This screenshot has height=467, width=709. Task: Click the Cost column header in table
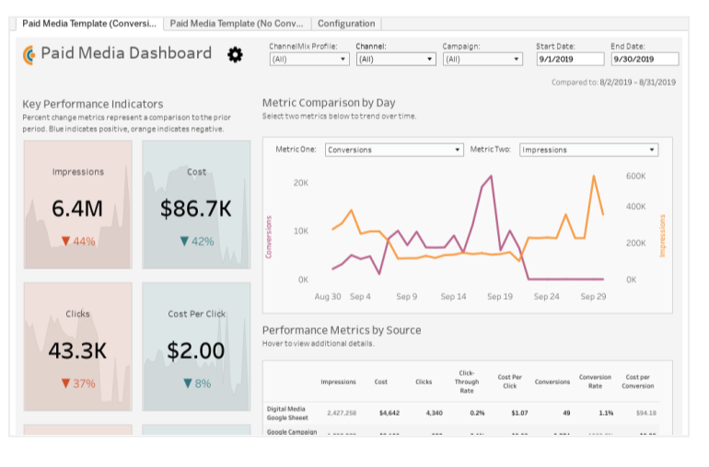[380, 382]
